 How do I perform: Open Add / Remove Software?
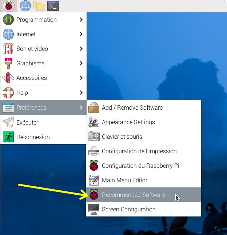click(144, 108)
